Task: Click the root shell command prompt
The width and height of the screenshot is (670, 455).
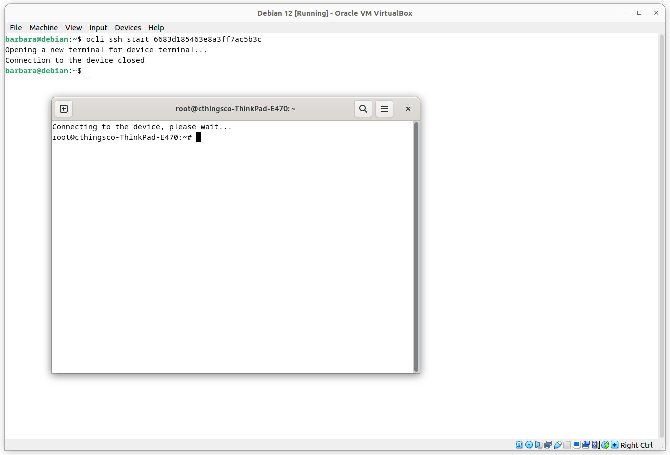Action: click(124, 137)
